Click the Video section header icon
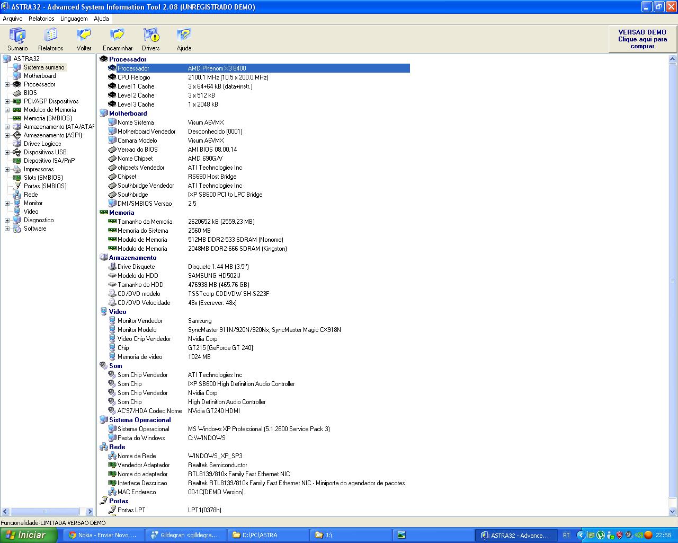The width and height of the screenshot is (678, 543). click(x=104, y=312)
